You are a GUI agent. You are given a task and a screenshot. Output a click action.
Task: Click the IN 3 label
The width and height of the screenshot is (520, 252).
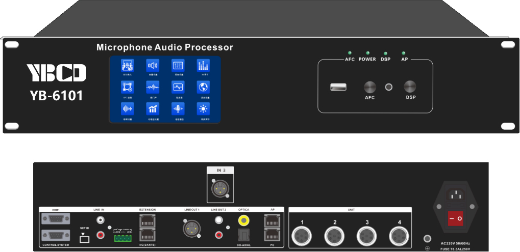221,171
